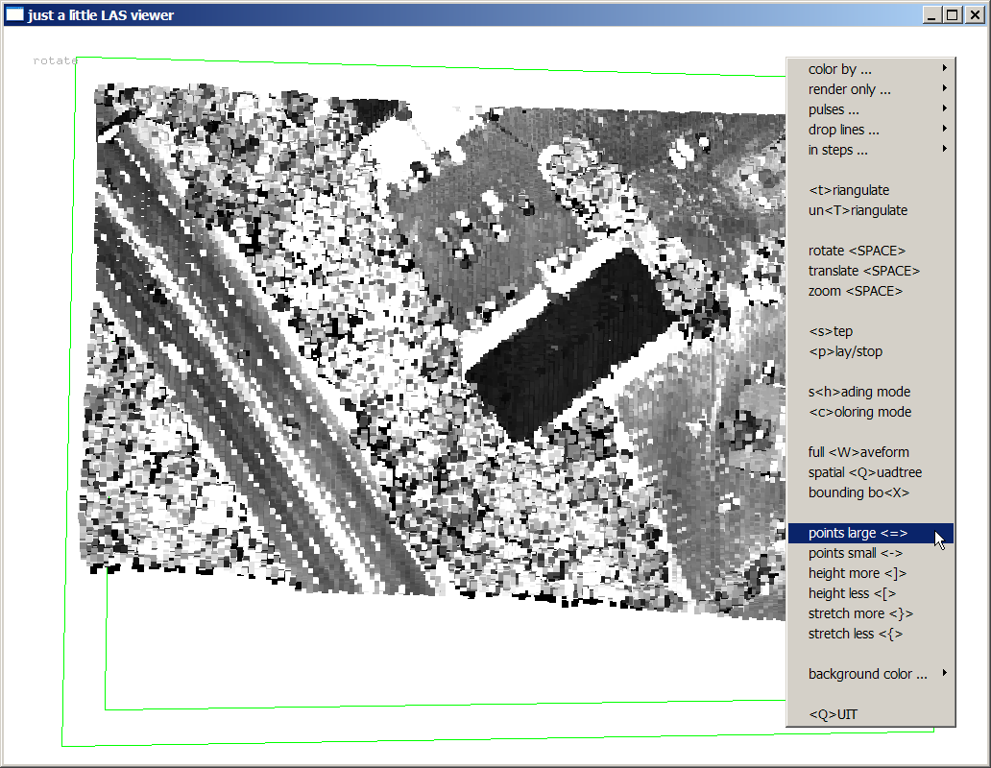Open the 'background color ...' submenu

(869, 674)
